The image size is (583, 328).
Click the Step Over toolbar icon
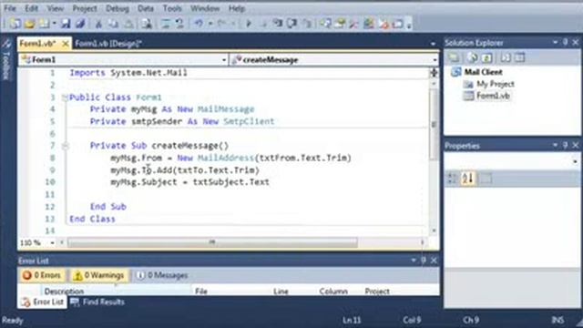[x=292, y=25]
